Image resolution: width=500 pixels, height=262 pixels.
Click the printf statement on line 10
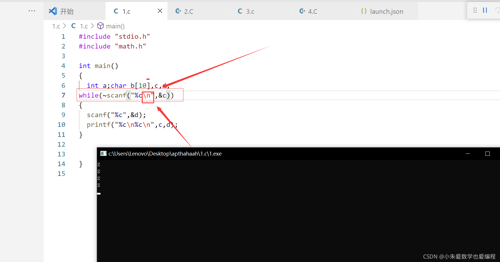pos(132,125)
